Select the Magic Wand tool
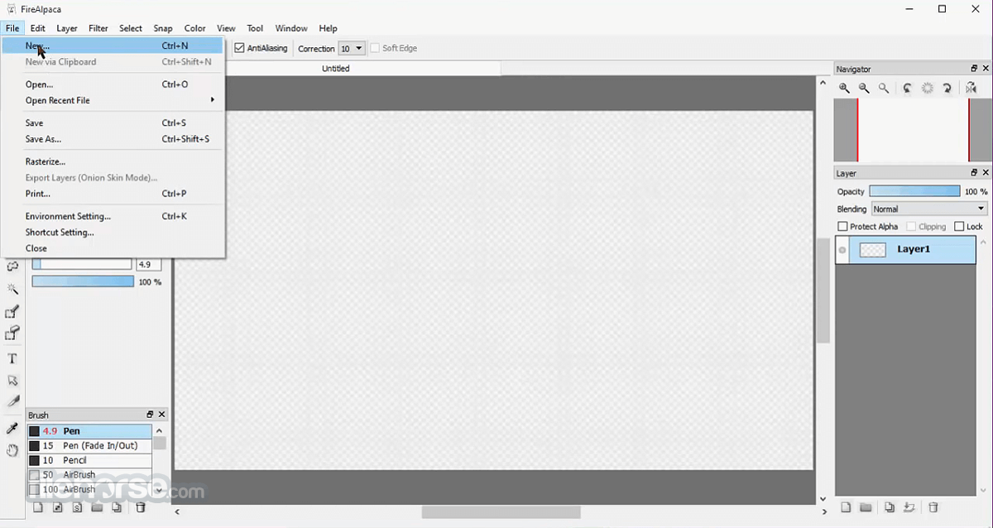This screenshot has width=993, height=528. click(x=12, y=289)
